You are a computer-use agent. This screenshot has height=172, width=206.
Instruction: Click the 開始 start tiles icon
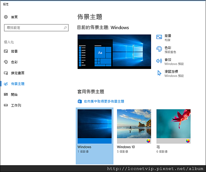[x=6, y=94]
